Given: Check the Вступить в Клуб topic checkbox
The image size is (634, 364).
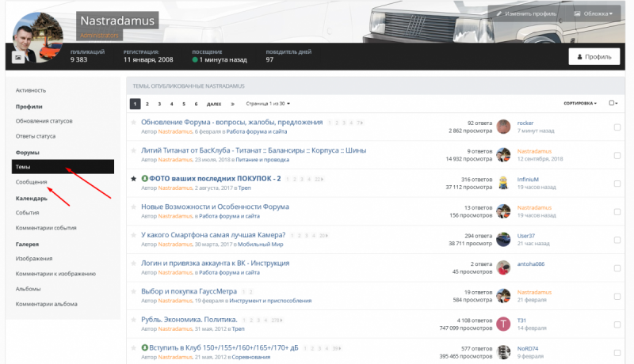Looking at the screenshot, I should click(x=617, y=353).
